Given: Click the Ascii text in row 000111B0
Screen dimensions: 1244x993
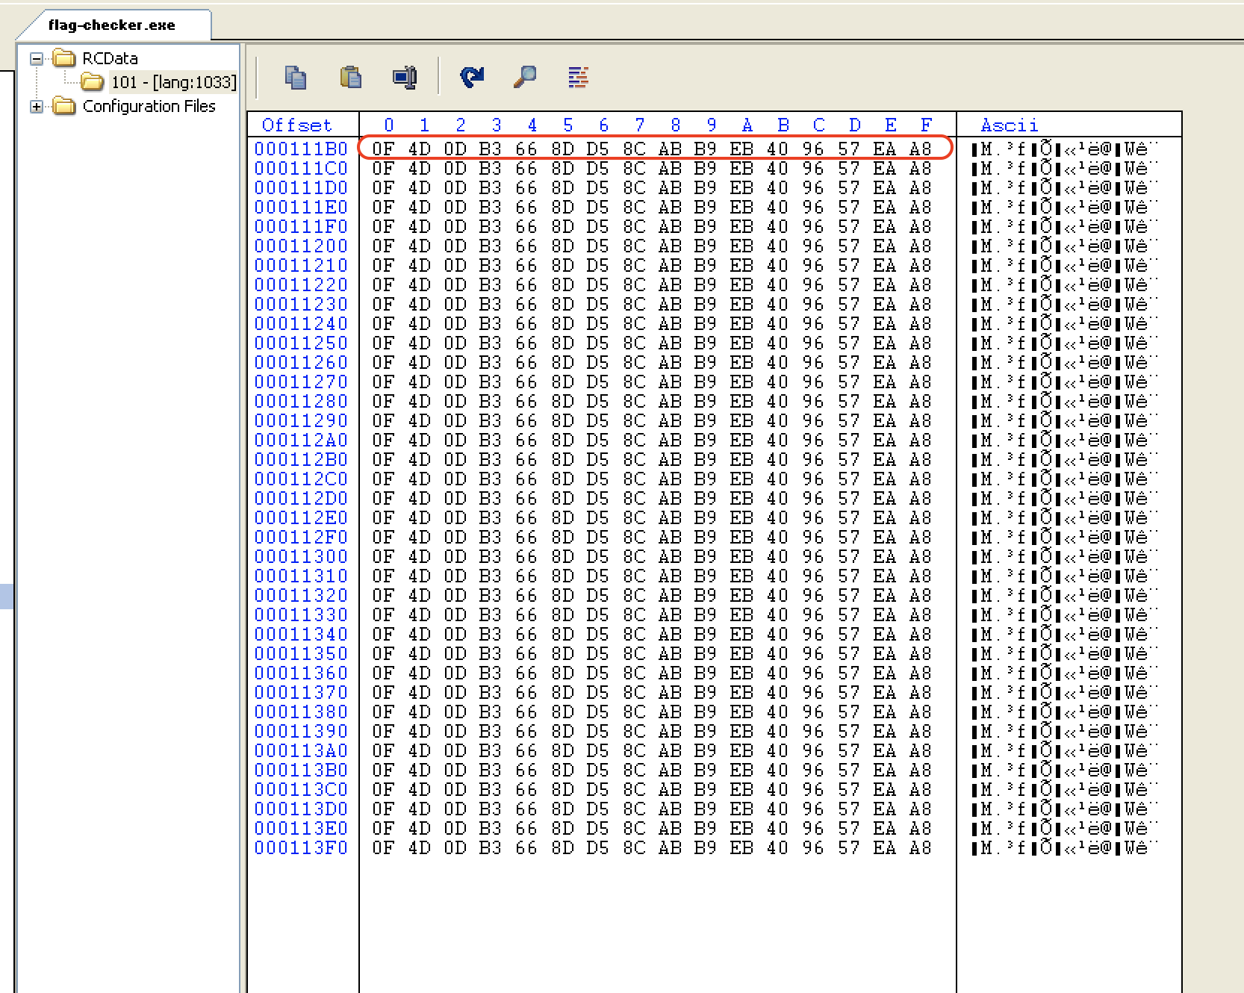Looking at the screenshot, I should coord(1065,149).
